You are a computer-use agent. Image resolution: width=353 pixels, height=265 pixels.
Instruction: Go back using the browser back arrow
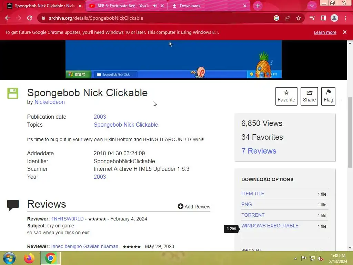click(x=8, y=18)
